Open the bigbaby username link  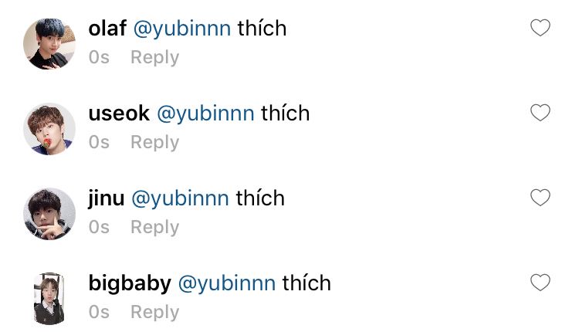[130, 283]
